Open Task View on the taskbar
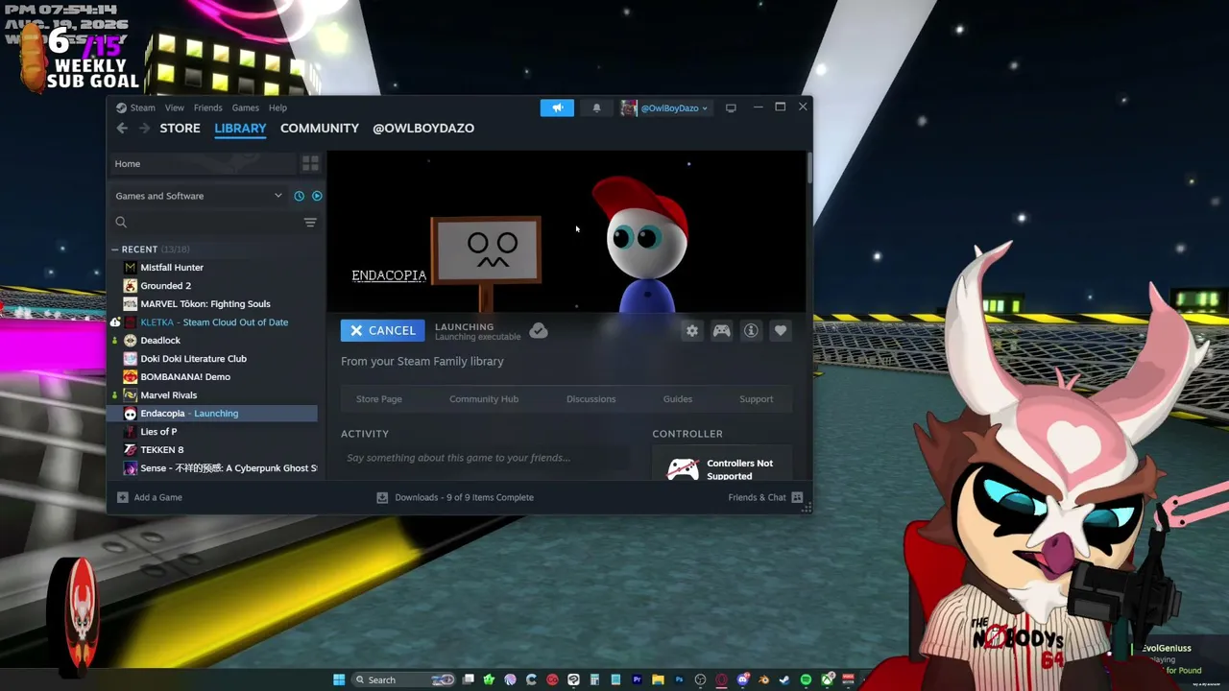The image size is (1229, 691). pos(468,679)
